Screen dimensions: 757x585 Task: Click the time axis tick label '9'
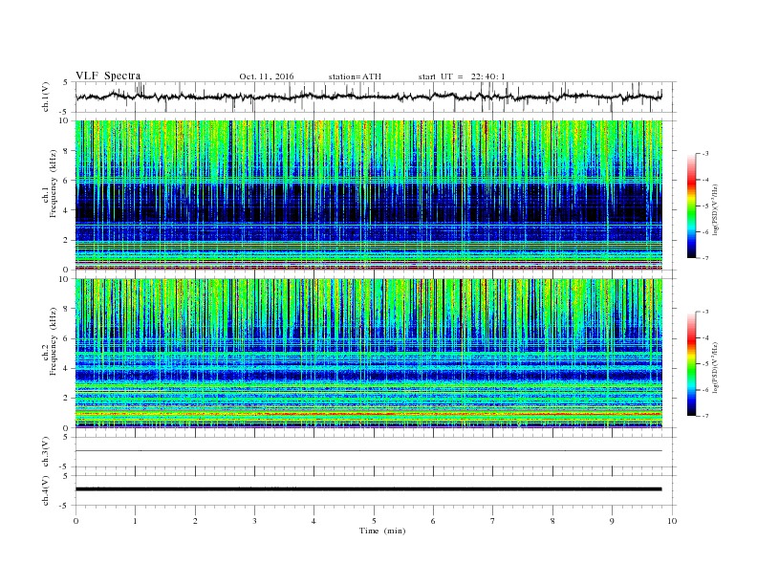(x=612, y=521)
